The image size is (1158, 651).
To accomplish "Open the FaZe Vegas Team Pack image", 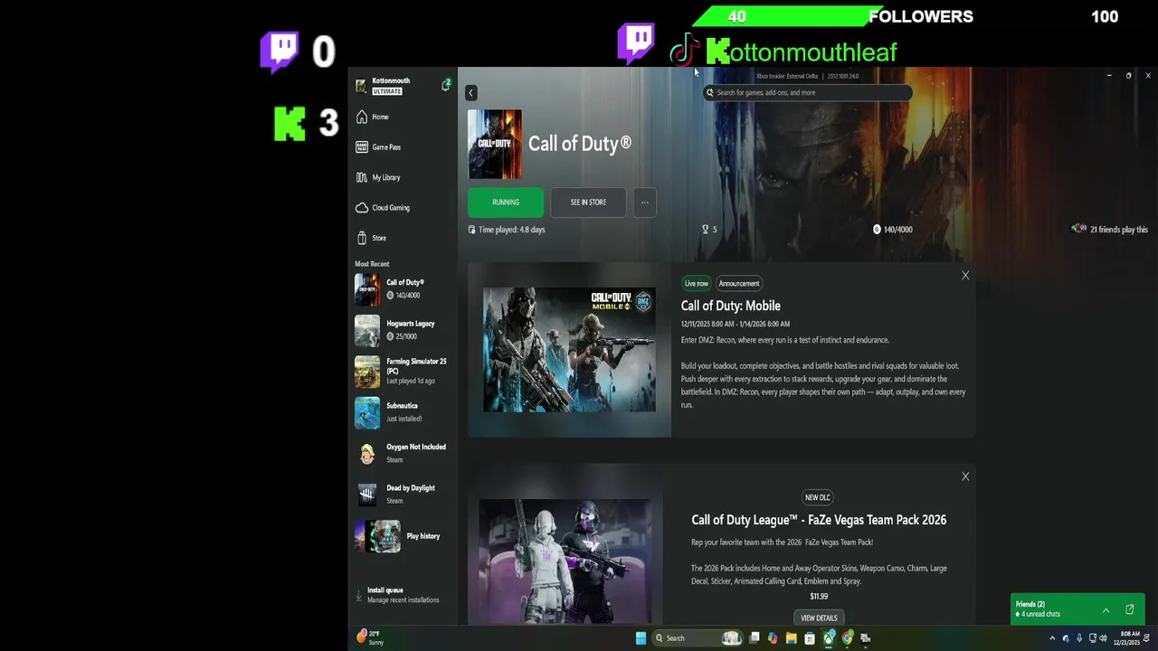I will point(565,561).
